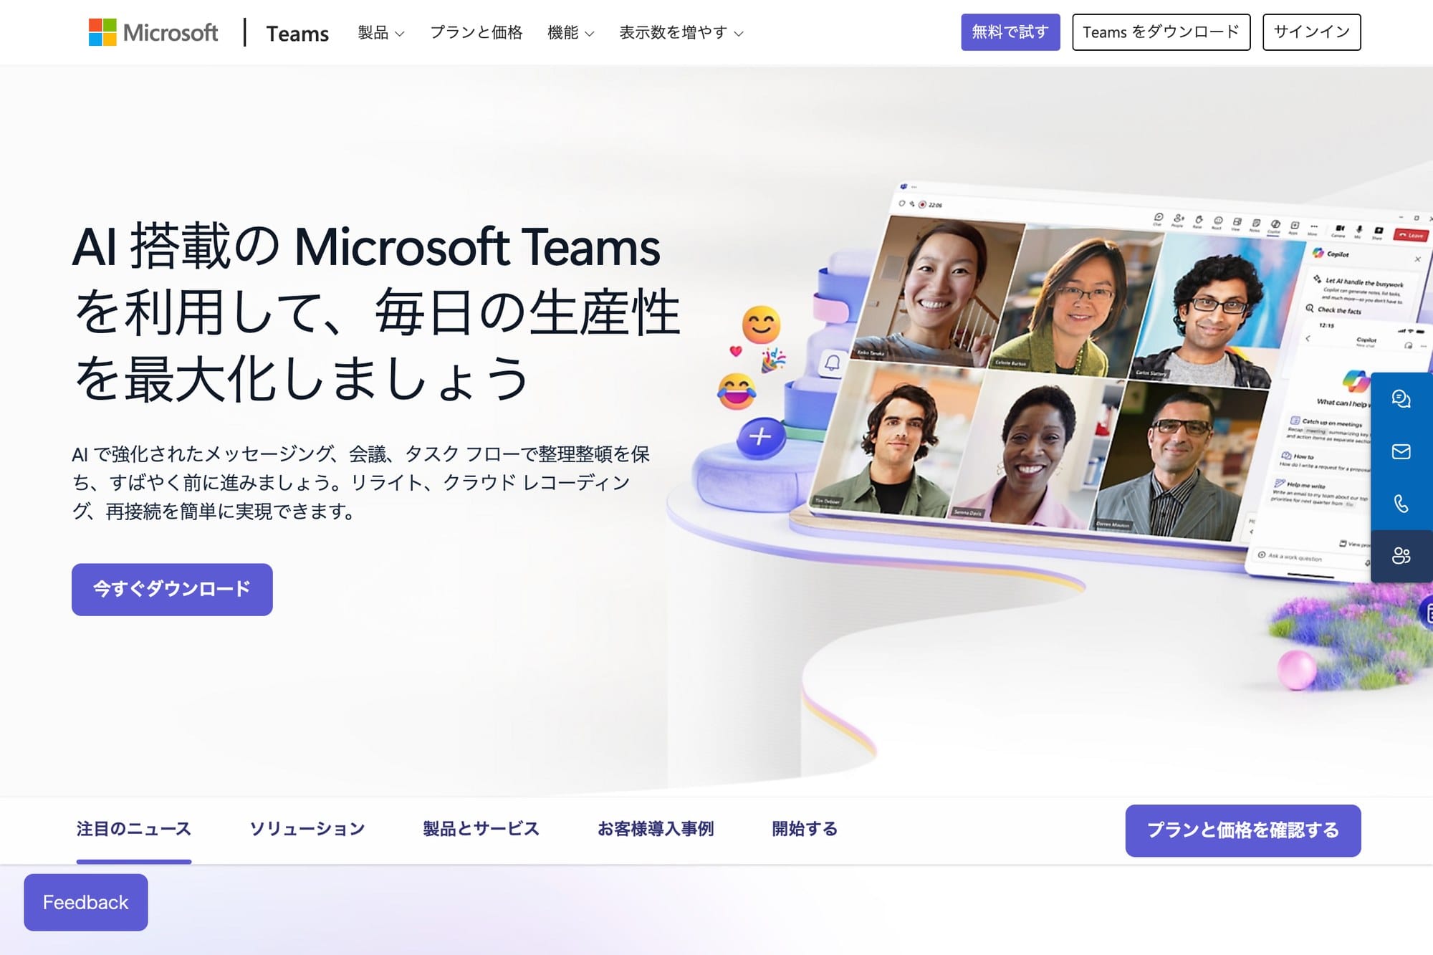Open the Teams home link
This screenshot has height=955, width=1433.
point(297,33)
